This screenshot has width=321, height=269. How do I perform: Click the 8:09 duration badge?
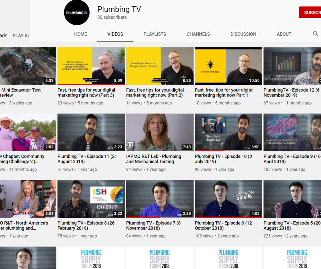point(118,80)
